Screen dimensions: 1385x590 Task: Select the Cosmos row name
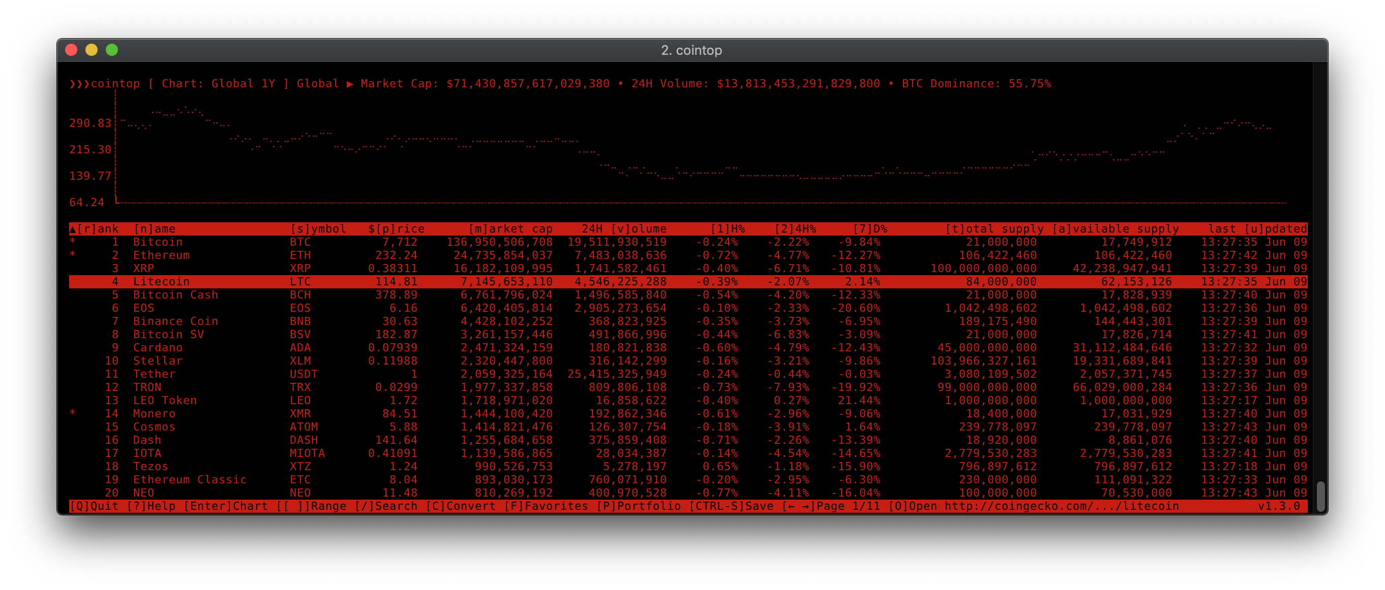pyautogui.click(x=154, y=427)
